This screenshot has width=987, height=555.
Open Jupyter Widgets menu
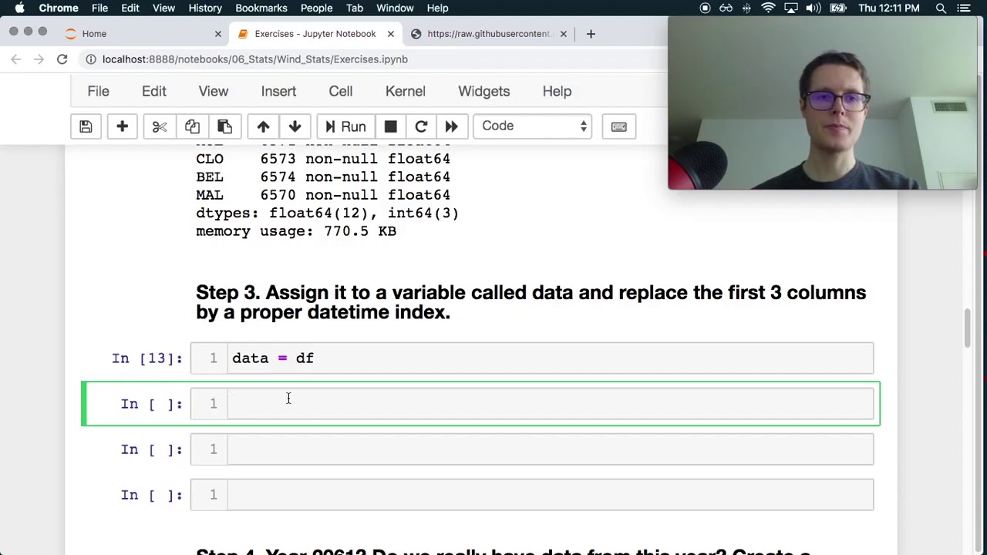(x=484, y=91)
